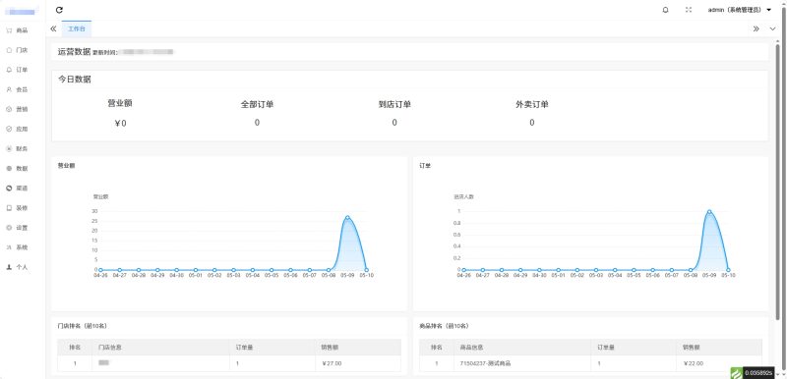Open the 装修 sidebar menu
The width and height of the screenshot is (787, 379).
tap(17, 208)
